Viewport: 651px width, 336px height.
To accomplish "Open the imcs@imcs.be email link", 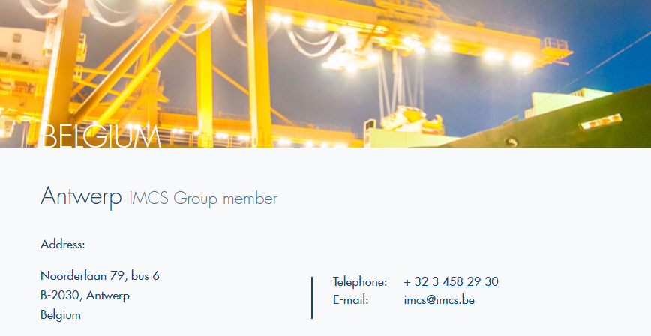I will (439, 300).
